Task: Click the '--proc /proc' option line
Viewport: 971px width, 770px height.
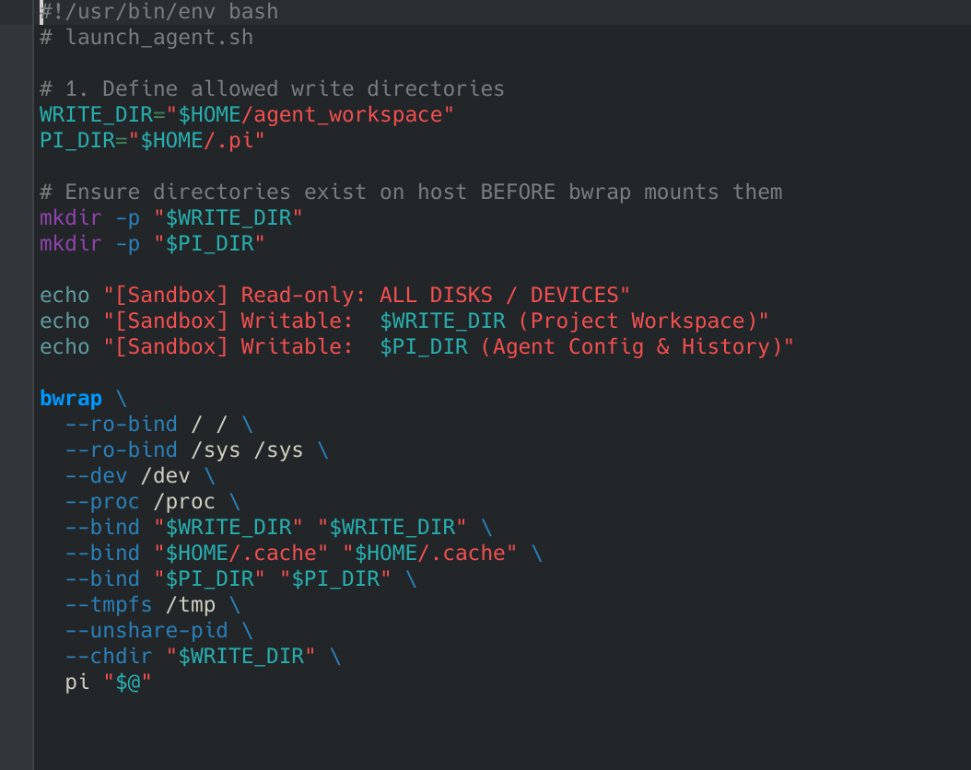Action: point(152,502)
